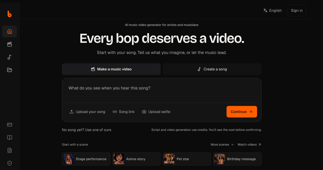Click the camera icon beside Upload selfie
The width and height of the screenshot is (323, 170).
pos(144,112)
